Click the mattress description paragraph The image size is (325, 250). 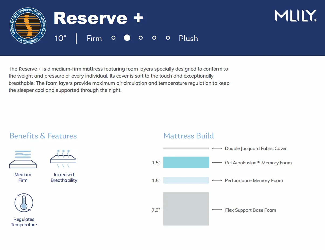click(119, 79)
